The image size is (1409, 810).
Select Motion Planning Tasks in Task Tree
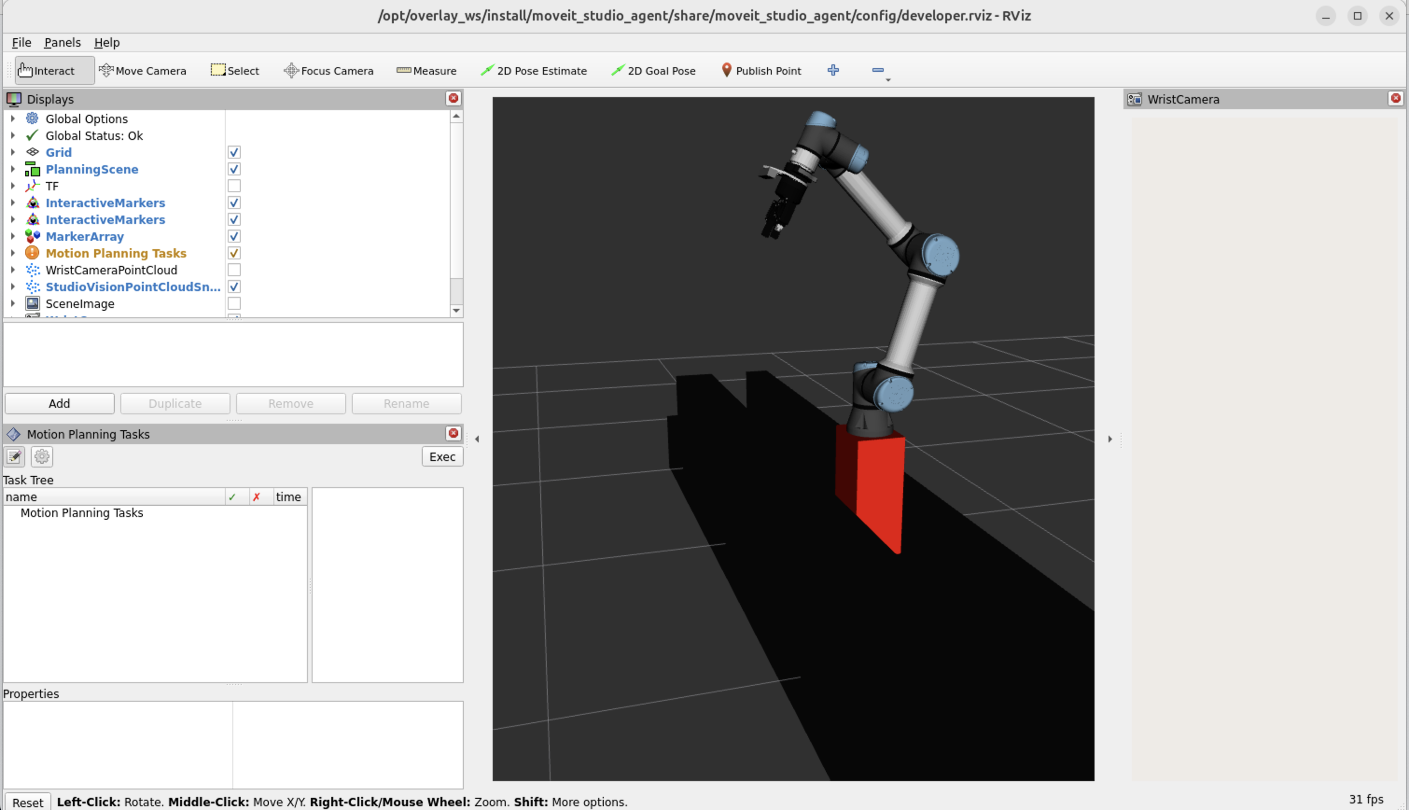click(82, 513)
